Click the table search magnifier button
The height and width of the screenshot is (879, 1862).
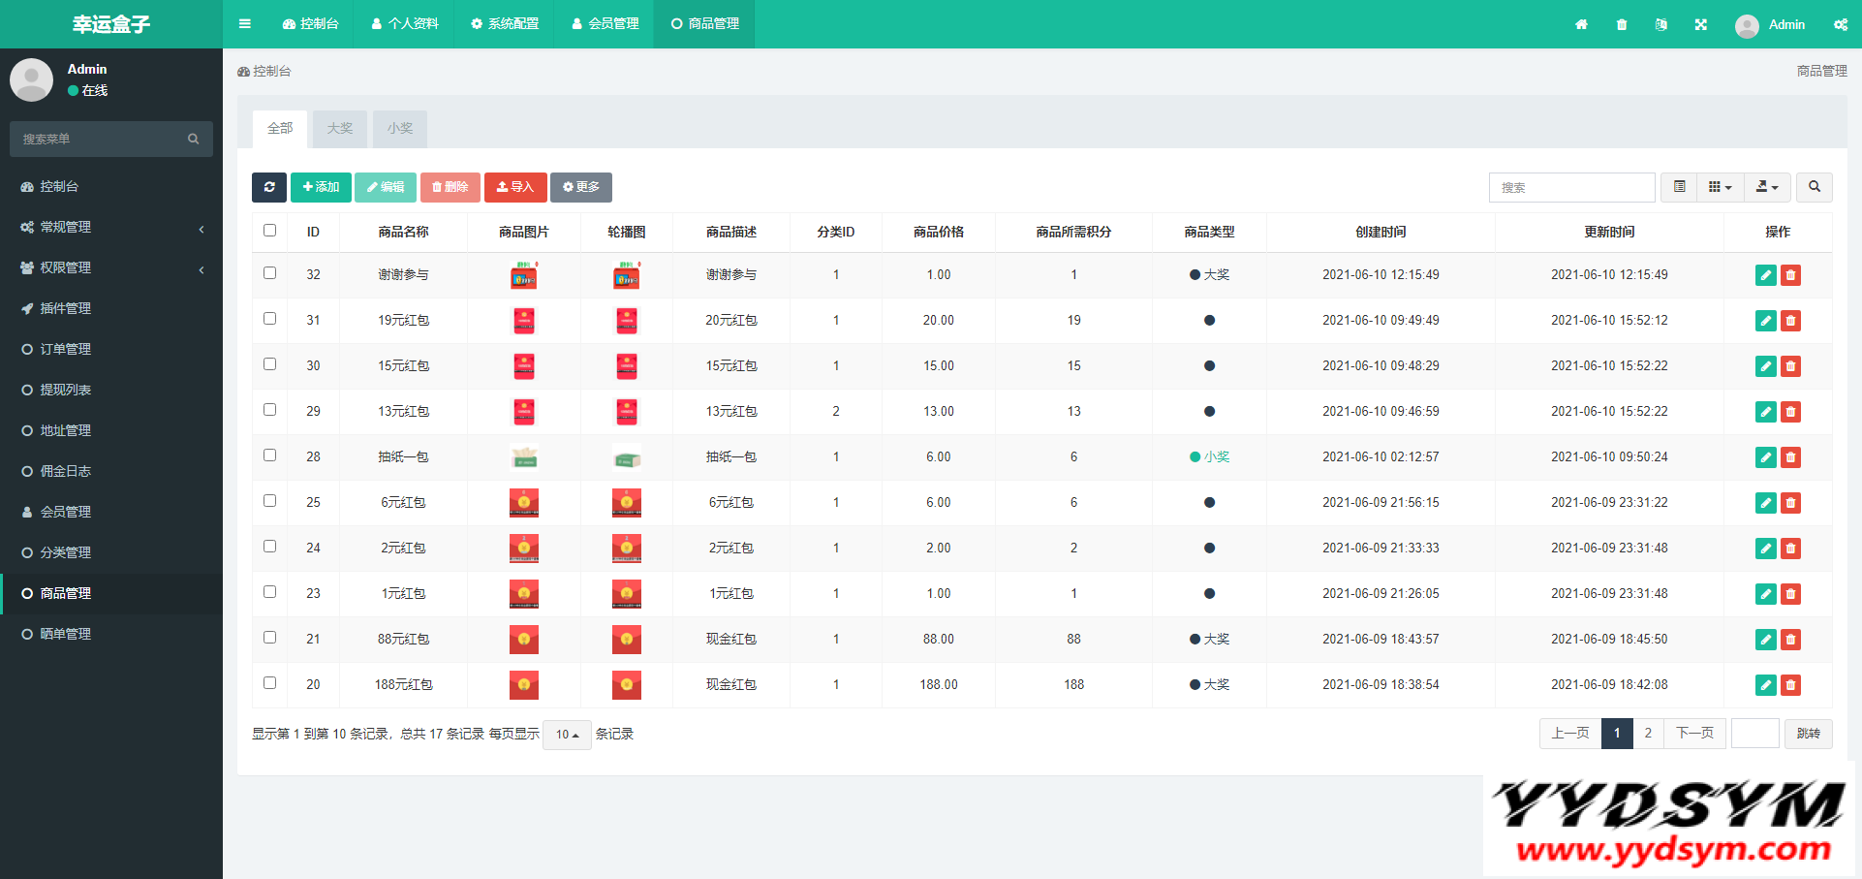click(x=1814, y=187)
